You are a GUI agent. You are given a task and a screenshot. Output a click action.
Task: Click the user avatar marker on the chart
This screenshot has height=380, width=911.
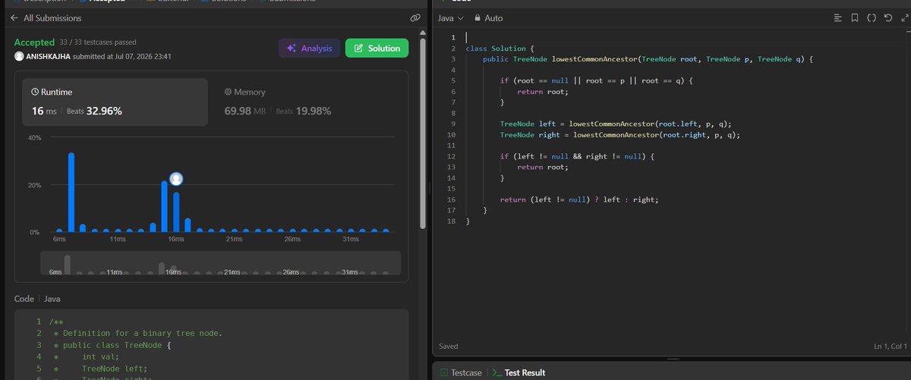176,179
